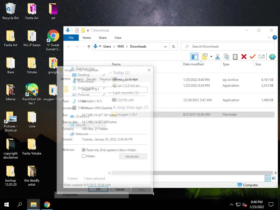Paste using the clipboard icon
This screenshot has height=210, width=280.
click(235, 57)
